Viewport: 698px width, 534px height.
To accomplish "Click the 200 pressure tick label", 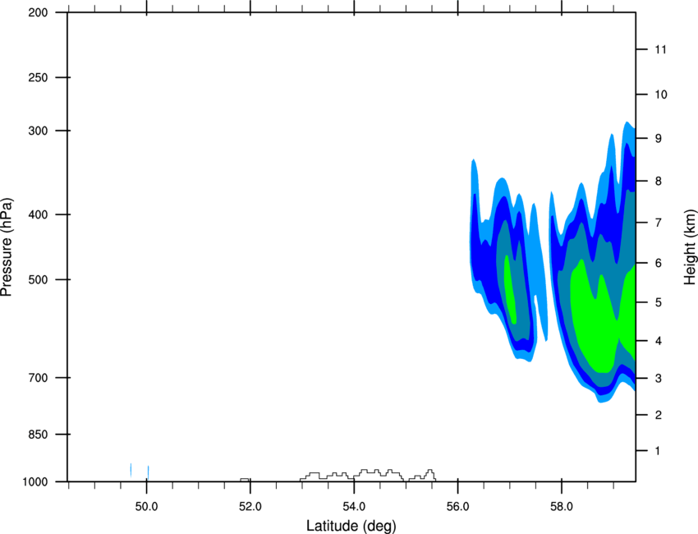I will [38, 12].
